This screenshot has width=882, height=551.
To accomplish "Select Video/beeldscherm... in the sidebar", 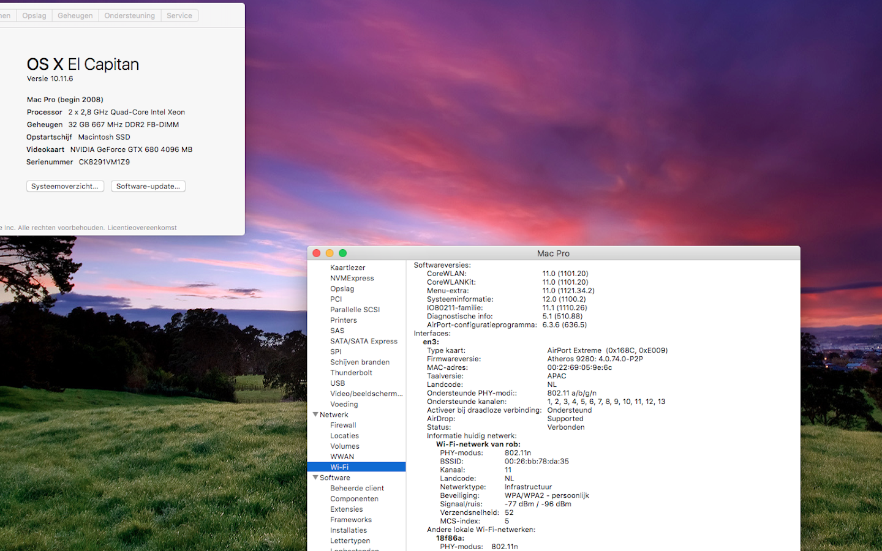I will (366, 394).
